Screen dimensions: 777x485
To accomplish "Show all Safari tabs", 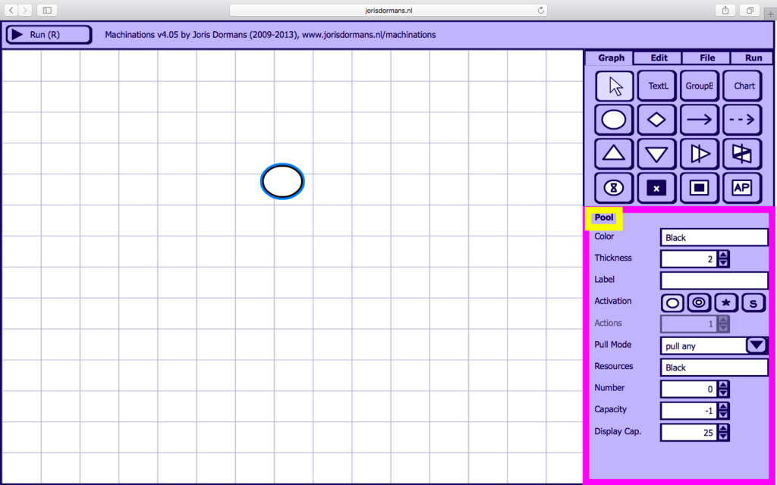I will [x=750, y=10].
